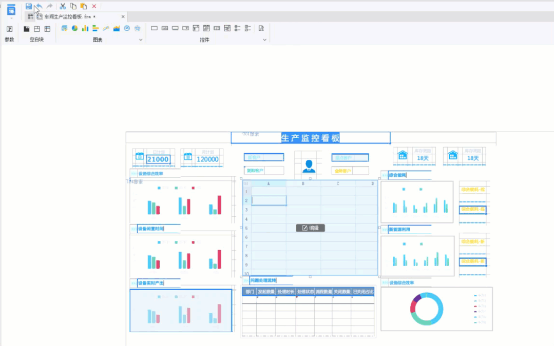Image resolution: width=554 pixels, height=346 pixels.
Task: Expand more widgets dropdown
Action: [264, 40]
